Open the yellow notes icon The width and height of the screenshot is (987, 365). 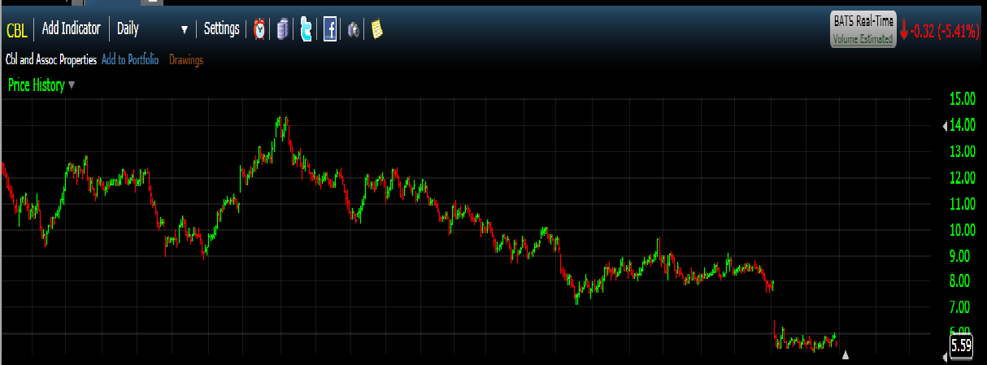[376, 29]
